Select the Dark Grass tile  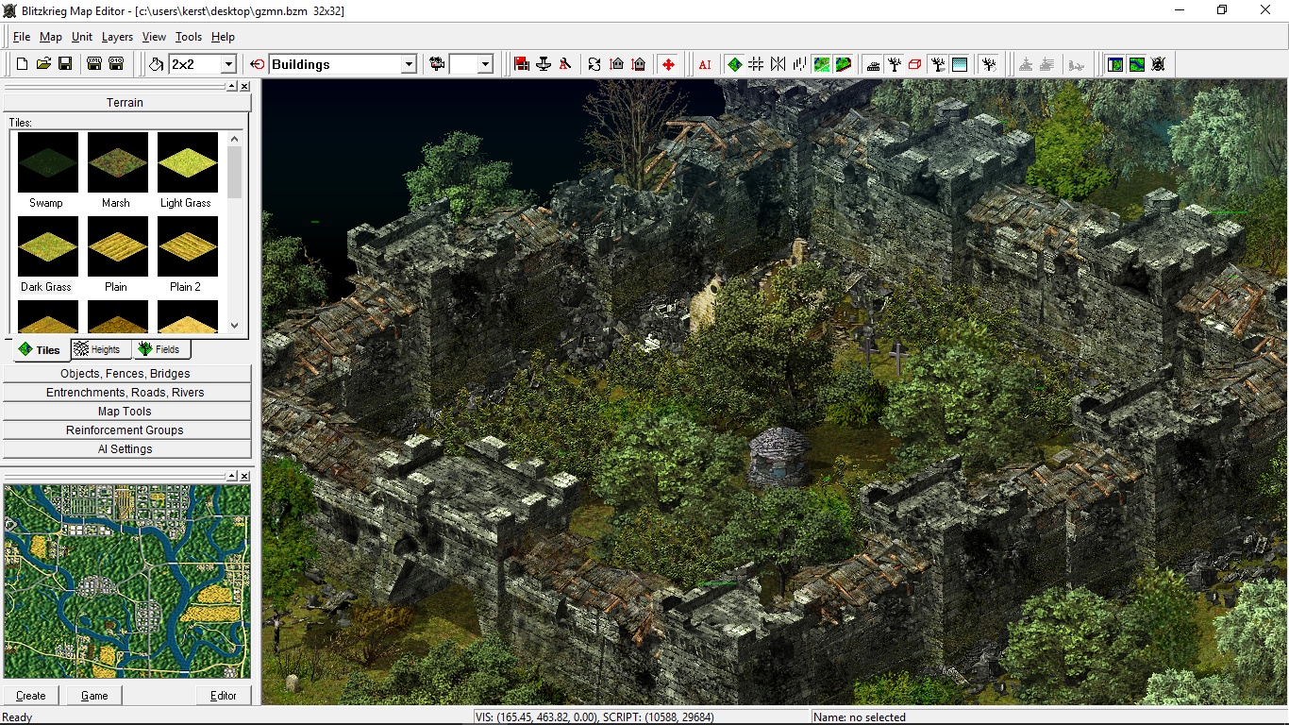click(x=47, y=246)
